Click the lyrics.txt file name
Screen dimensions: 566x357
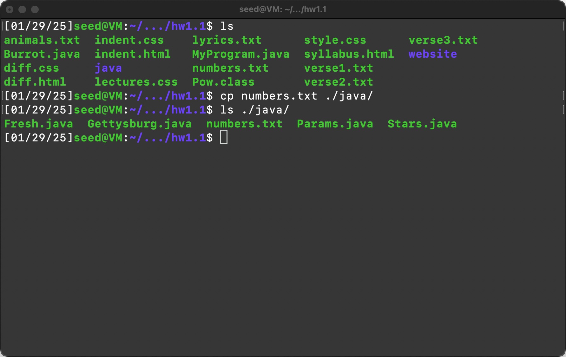(227, 40)
